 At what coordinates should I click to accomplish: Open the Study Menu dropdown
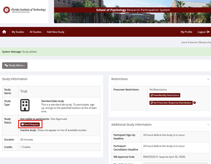pyautogui.click(x=15, y=65)
